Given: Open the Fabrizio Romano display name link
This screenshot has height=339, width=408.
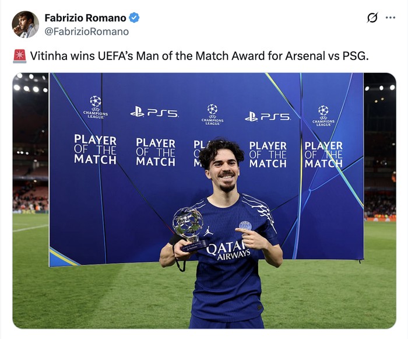Looking at the screenshot, I should [85, 18].
